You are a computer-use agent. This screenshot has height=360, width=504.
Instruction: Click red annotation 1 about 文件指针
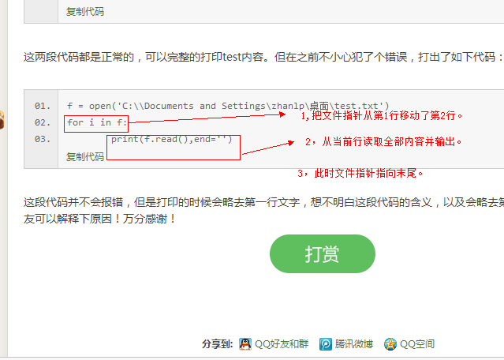tap(381, 115)
